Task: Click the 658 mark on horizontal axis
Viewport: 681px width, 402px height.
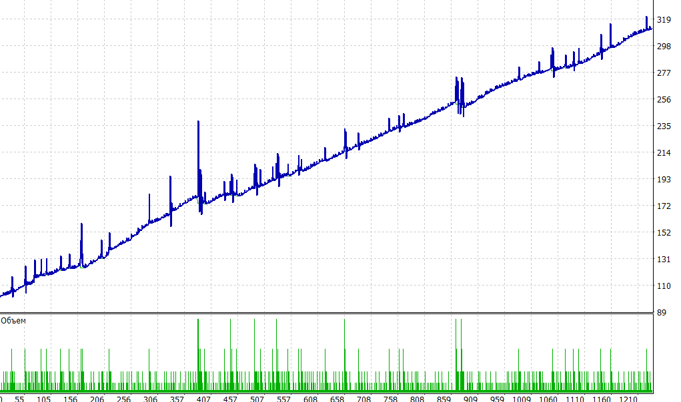Action: [337, 399]
